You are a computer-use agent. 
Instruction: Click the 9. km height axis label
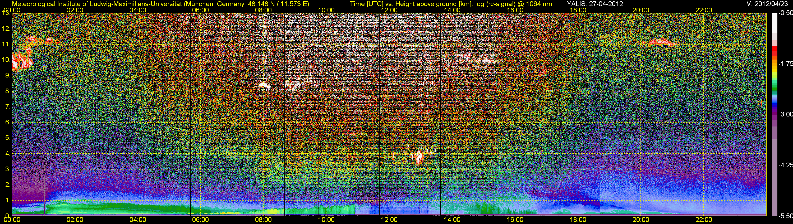(x=7, y=75)
